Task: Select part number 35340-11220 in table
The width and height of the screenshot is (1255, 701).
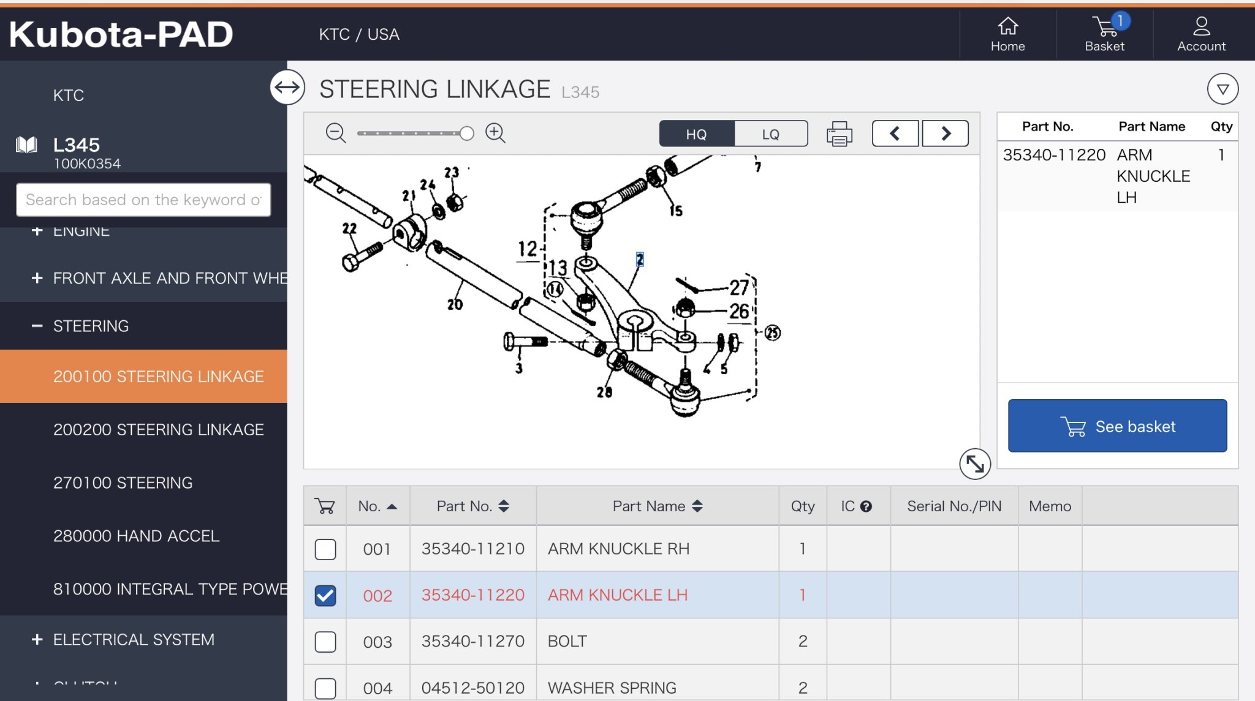Action: (x=472, y=595)
